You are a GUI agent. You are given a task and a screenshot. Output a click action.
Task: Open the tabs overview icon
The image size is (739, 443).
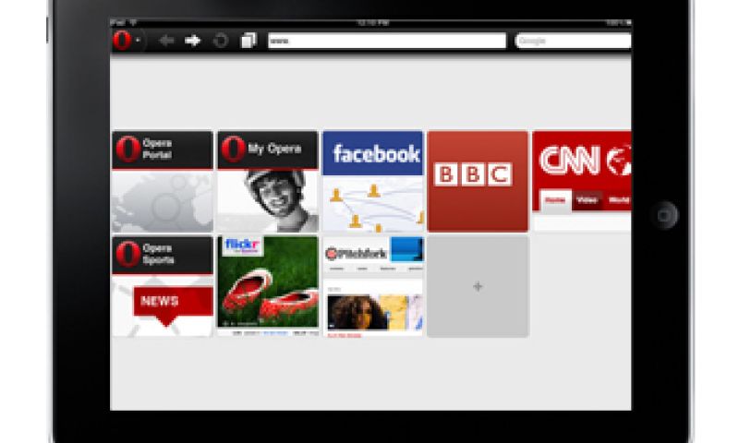[248, 41]
